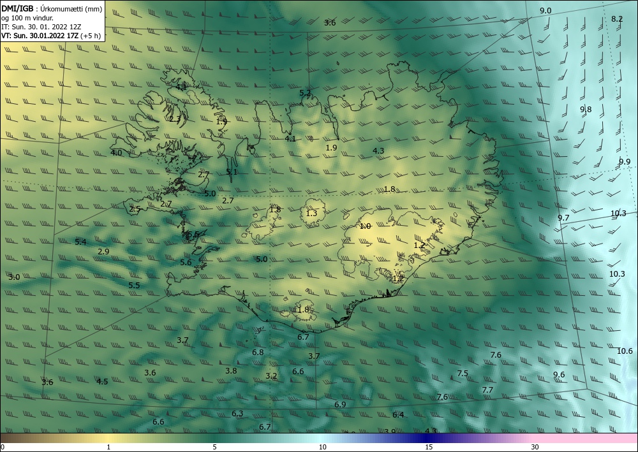Image resolution: width=638 pixels, height=452 pixels.
Task: Click the color bar tick label 10
Action: (x=322, y=447)
